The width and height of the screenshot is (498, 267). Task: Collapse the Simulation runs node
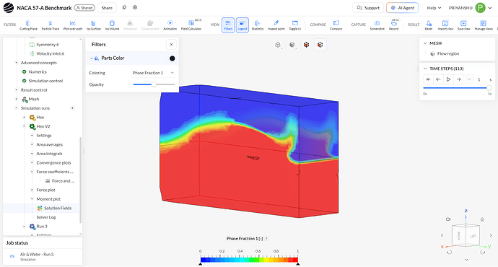(x=16, y=108)
